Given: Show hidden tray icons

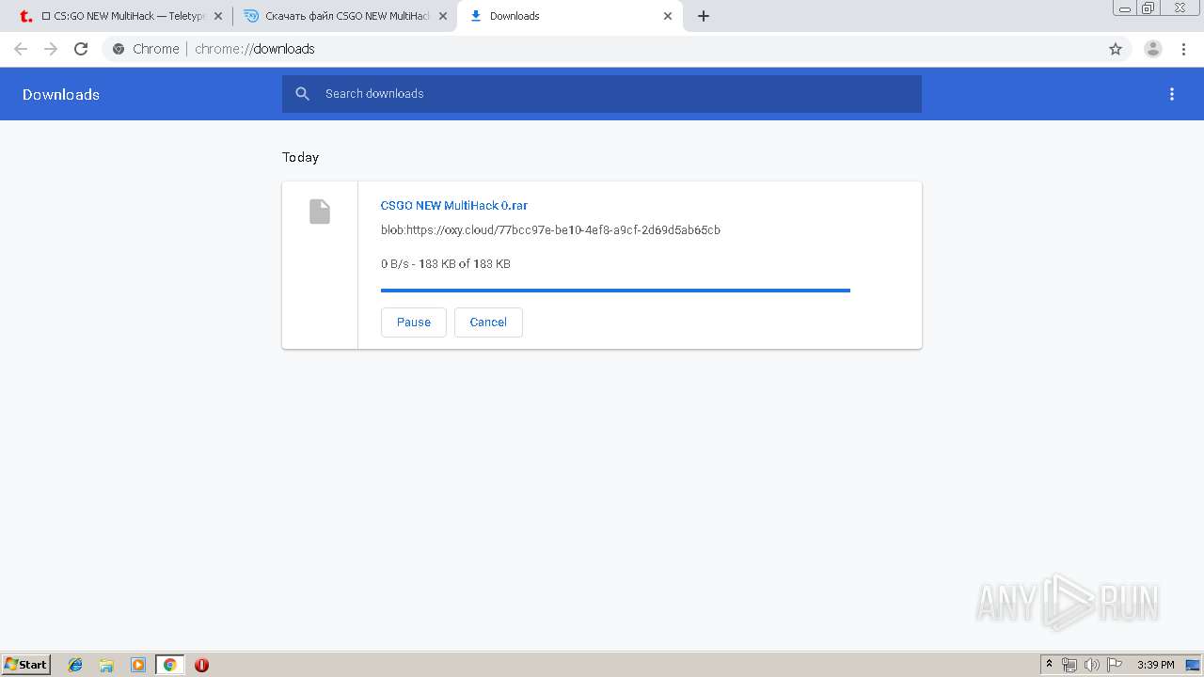Looking at the screenshot, I should pos(1050,665).
